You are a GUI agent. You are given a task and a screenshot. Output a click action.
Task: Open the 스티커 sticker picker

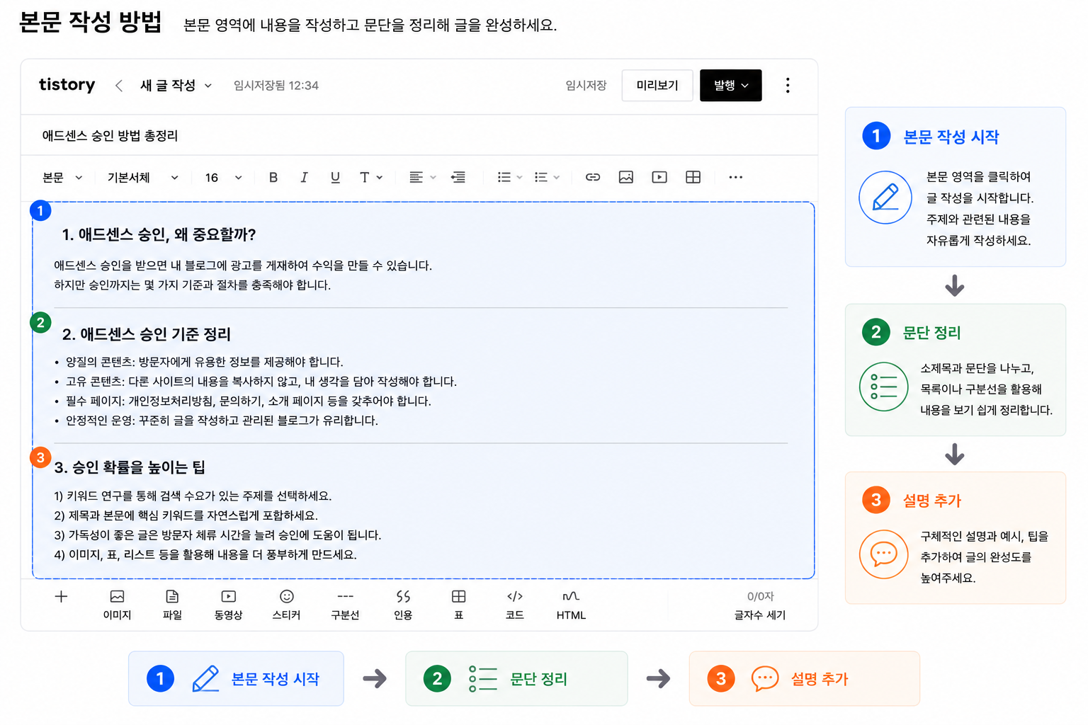point(286,605)
